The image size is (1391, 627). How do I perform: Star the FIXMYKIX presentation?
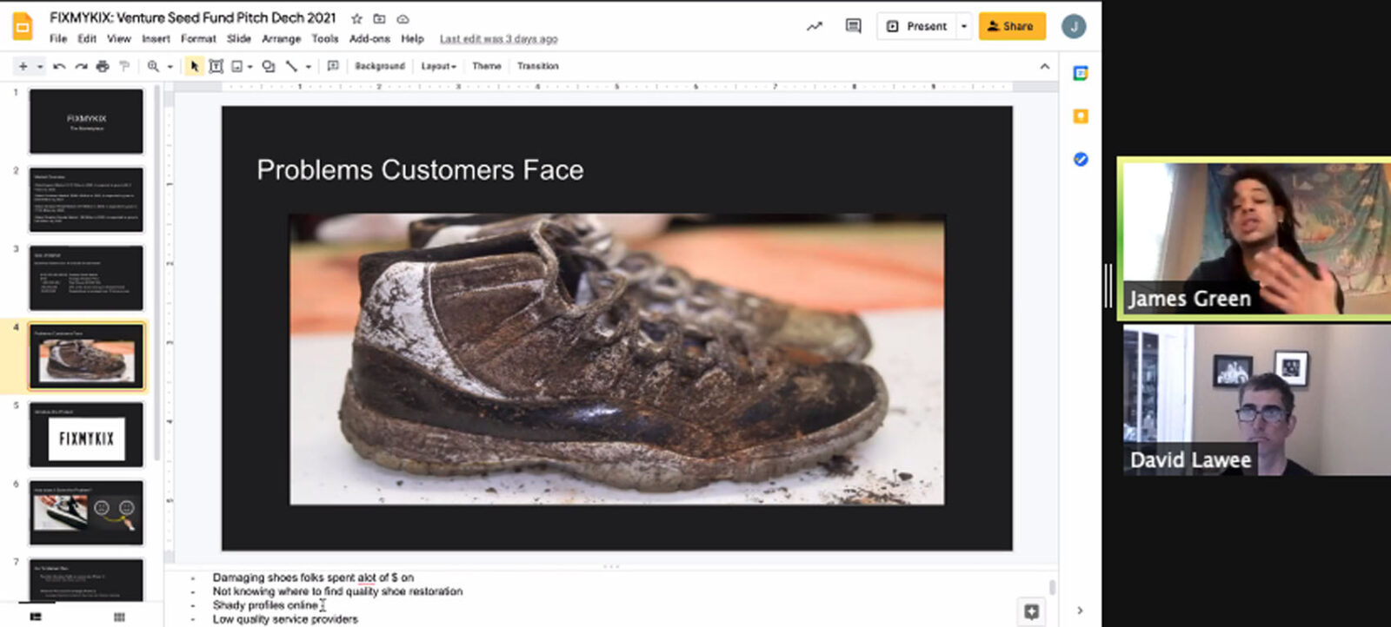click(x=356, y=18)
